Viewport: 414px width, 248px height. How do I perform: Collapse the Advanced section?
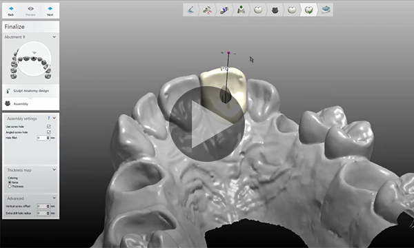tap(54, 198)
